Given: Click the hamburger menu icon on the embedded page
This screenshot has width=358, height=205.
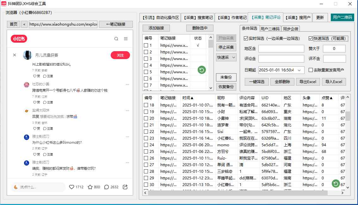Looking at the screenshot, I should click(x=126, y=38).
